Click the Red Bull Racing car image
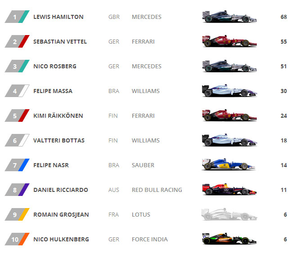Viewport: 295px width, 262px height. (x=229, y=189)
